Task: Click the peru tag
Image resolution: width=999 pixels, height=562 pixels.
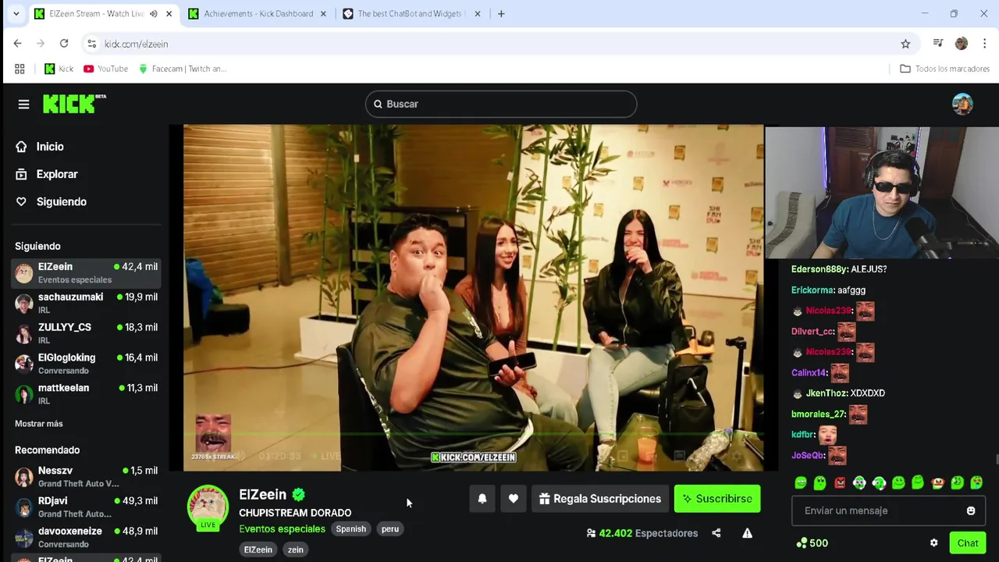Action: coord(390,529)
